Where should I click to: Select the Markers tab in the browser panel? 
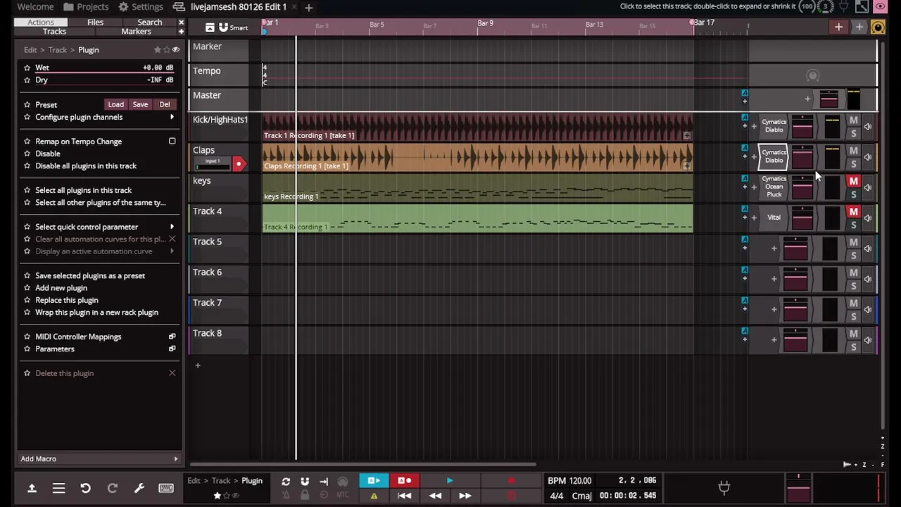click(136, 32)
